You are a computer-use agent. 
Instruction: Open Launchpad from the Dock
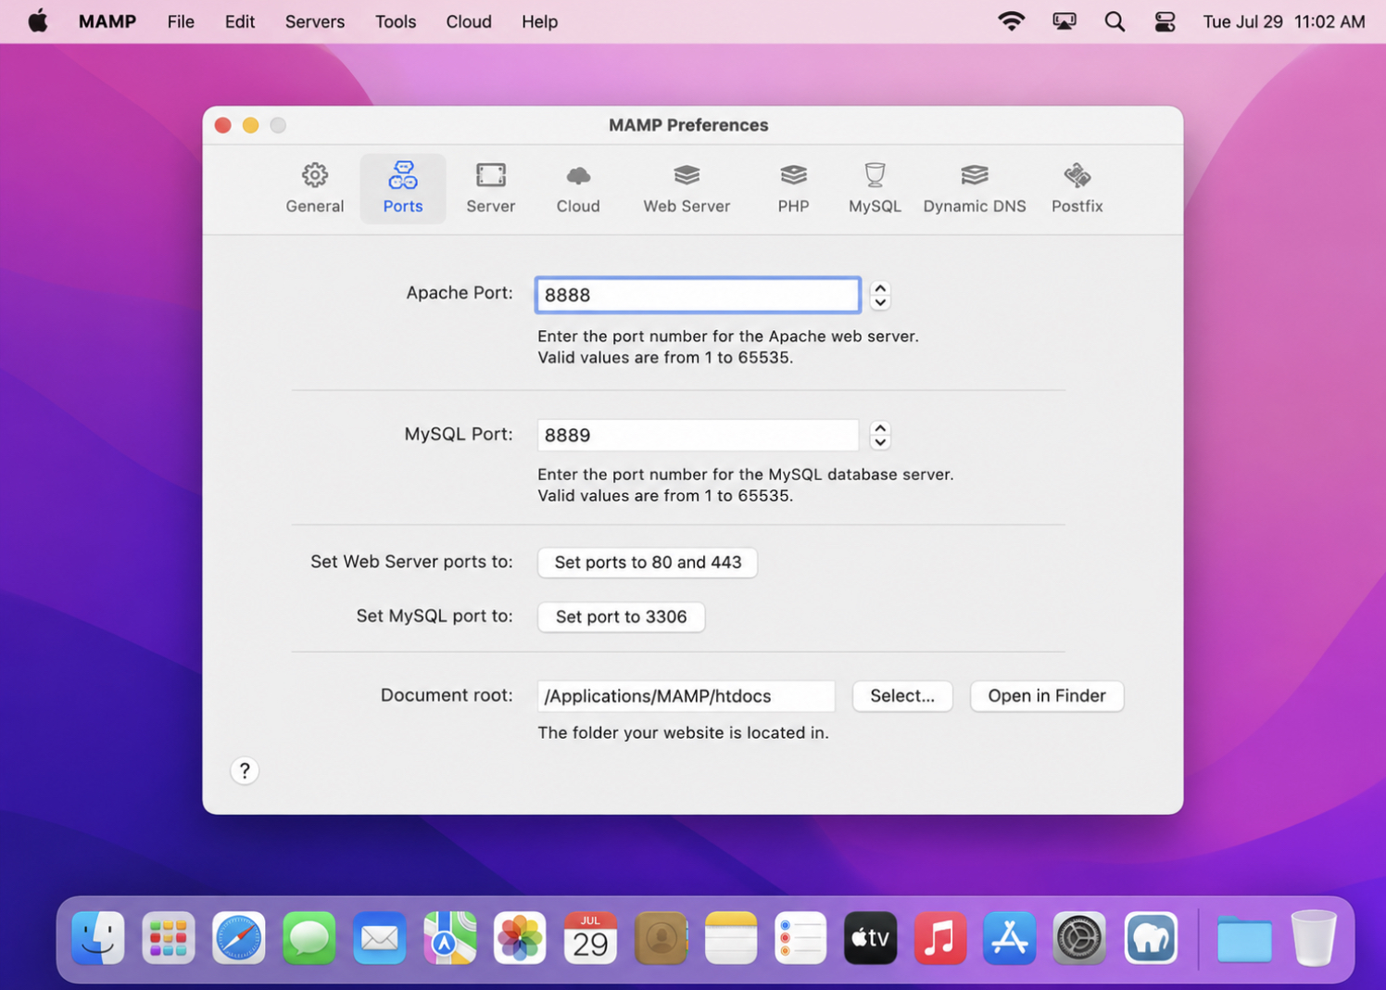tap(169, 938)
